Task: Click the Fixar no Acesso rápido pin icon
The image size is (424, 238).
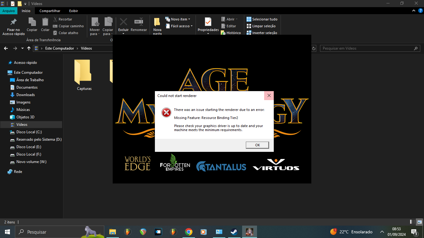Action: [13, 22]
